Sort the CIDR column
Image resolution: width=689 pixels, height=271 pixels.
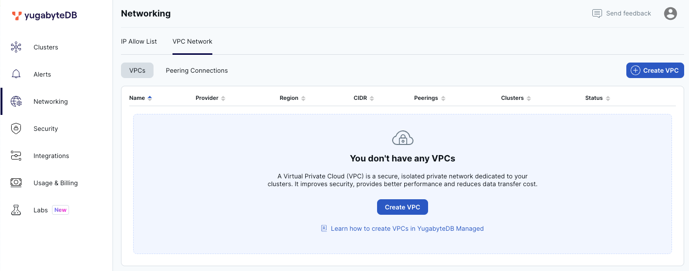(372, 98)
